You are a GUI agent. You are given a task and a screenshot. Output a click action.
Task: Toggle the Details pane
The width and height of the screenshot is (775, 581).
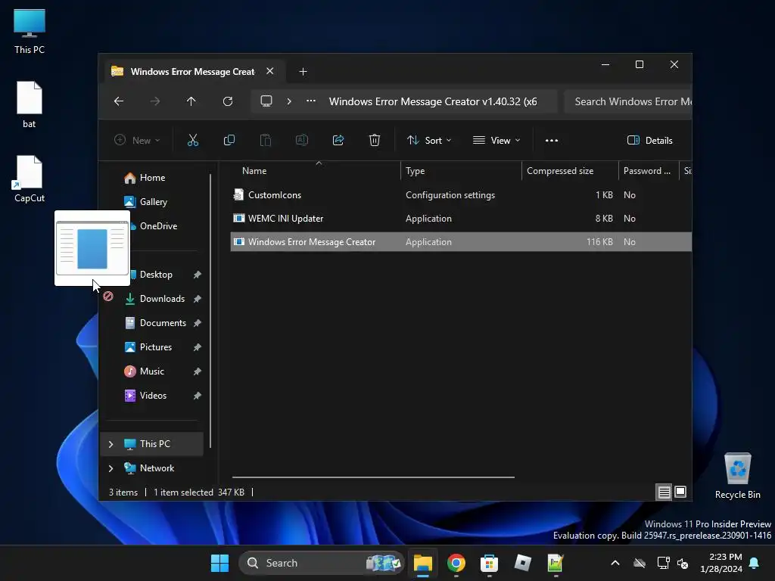coord(650,140)
